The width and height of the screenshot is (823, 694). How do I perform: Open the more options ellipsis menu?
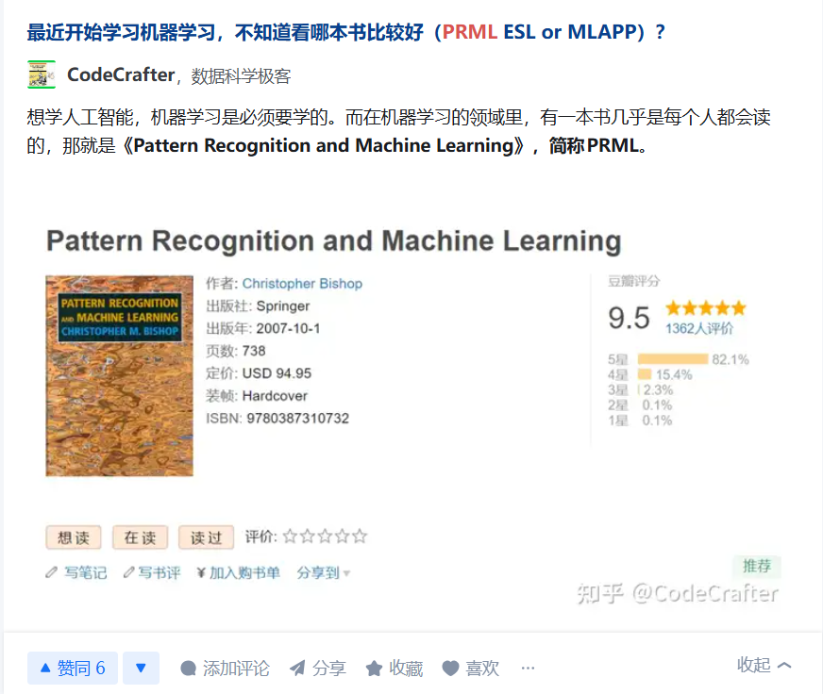pos(528,669)
